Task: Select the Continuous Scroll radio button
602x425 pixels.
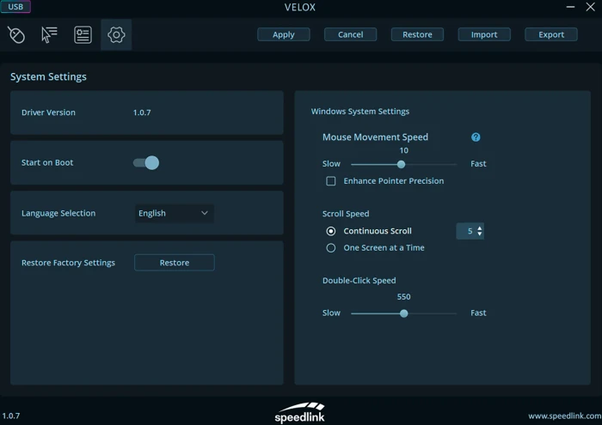Action: 330,231
